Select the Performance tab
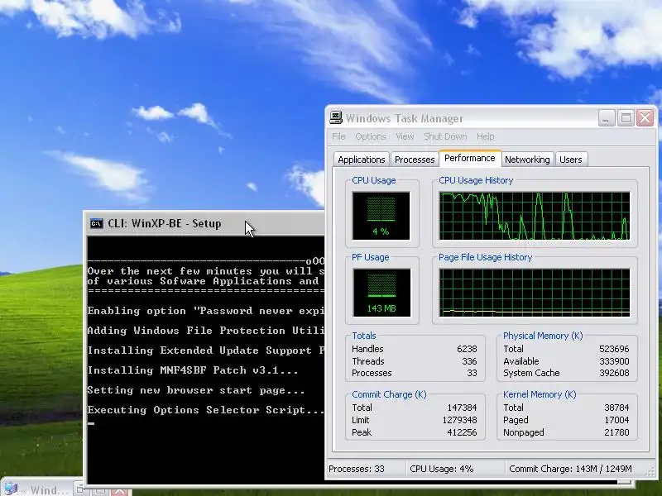662x496 pixels. coord(470,158)
